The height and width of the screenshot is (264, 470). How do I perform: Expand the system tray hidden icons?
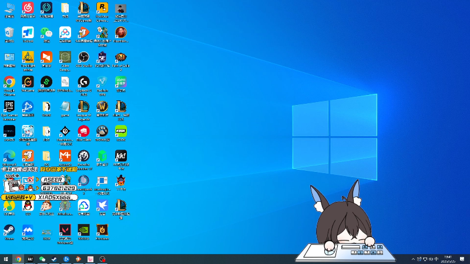click(414, 259)
